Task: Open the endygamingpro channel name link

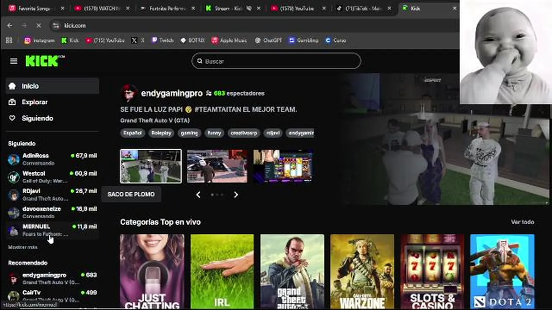Action: [172, 93]
